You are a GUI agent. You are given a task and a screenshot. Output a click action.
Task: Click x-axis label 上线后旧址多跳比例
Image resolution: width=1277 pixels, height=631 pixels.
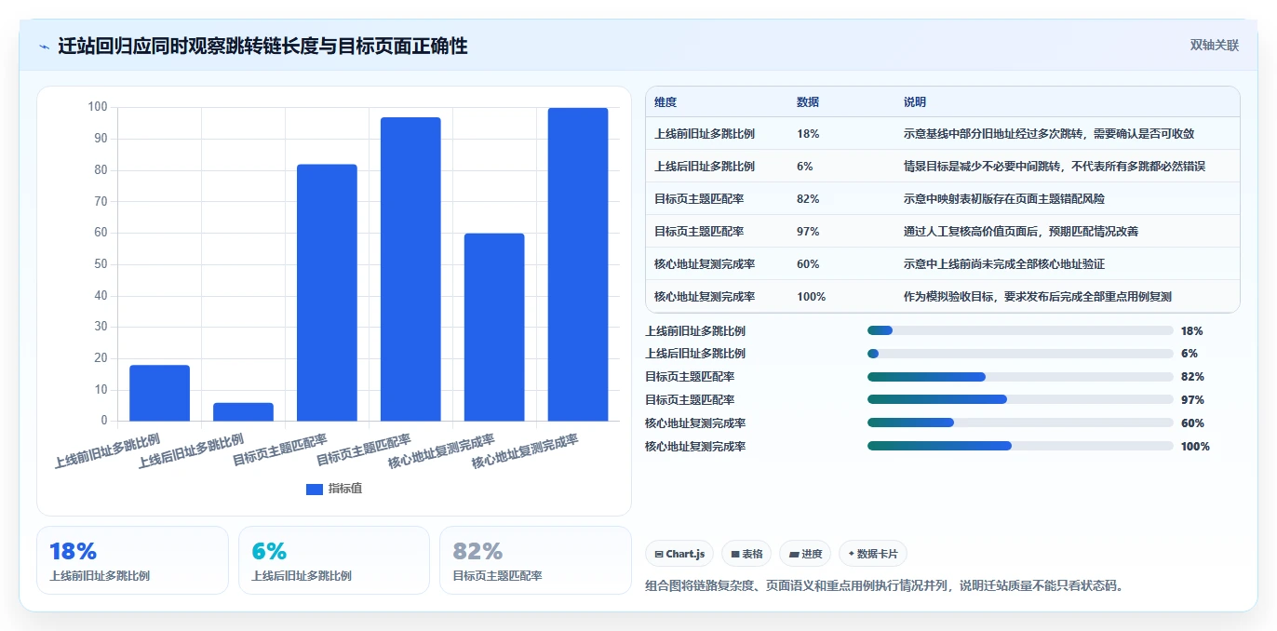[x=191, y=450]
